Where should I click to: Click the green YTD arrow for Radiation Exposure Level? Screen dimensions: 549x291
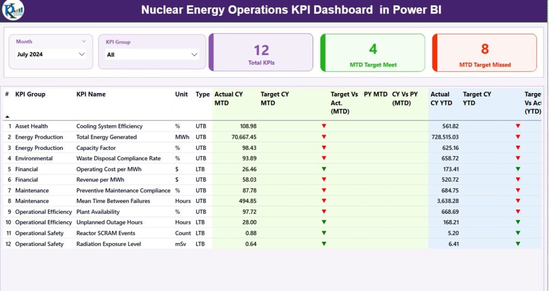click(518, 244)
